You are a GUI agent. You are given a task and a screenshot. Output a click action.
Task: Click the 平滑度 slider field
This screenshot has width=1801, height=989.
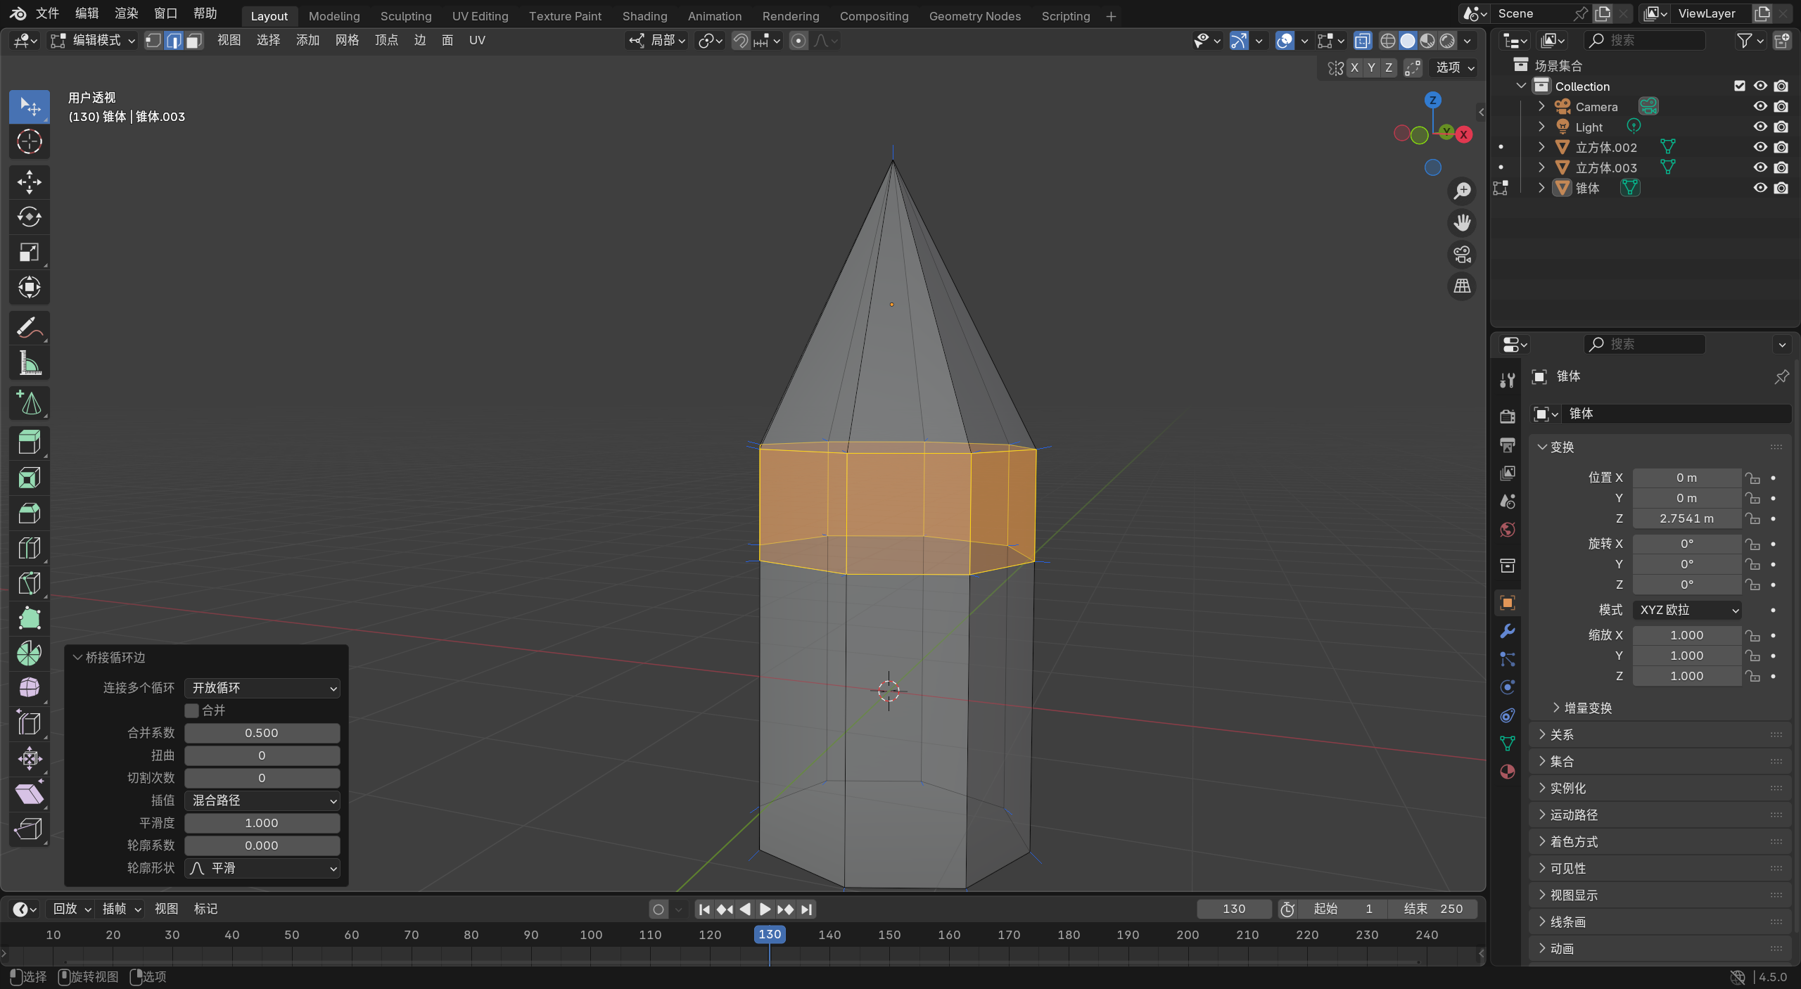262,823
